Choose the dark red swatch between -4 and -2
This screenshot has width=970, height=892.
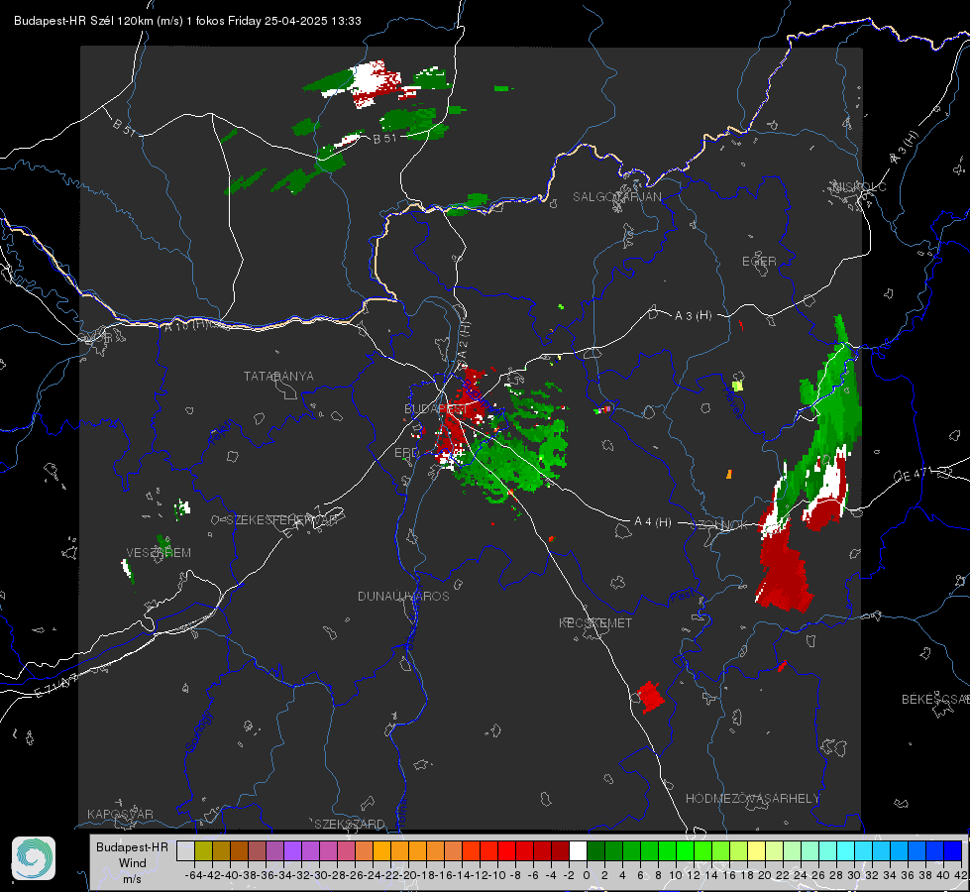click(560, 851)
